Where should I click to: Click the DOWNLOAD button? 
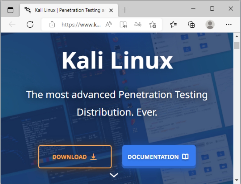tap(75, 157)
